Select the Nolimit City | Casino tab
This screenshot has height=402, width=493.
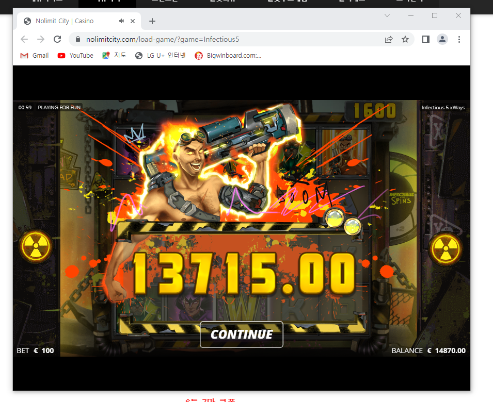pos(78,21)
